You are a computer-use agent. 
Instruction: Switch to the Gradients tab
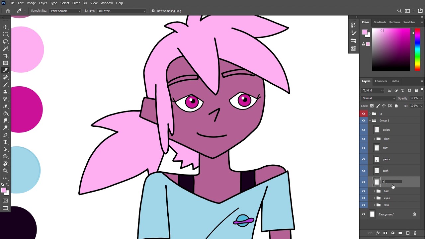(380, 22)
